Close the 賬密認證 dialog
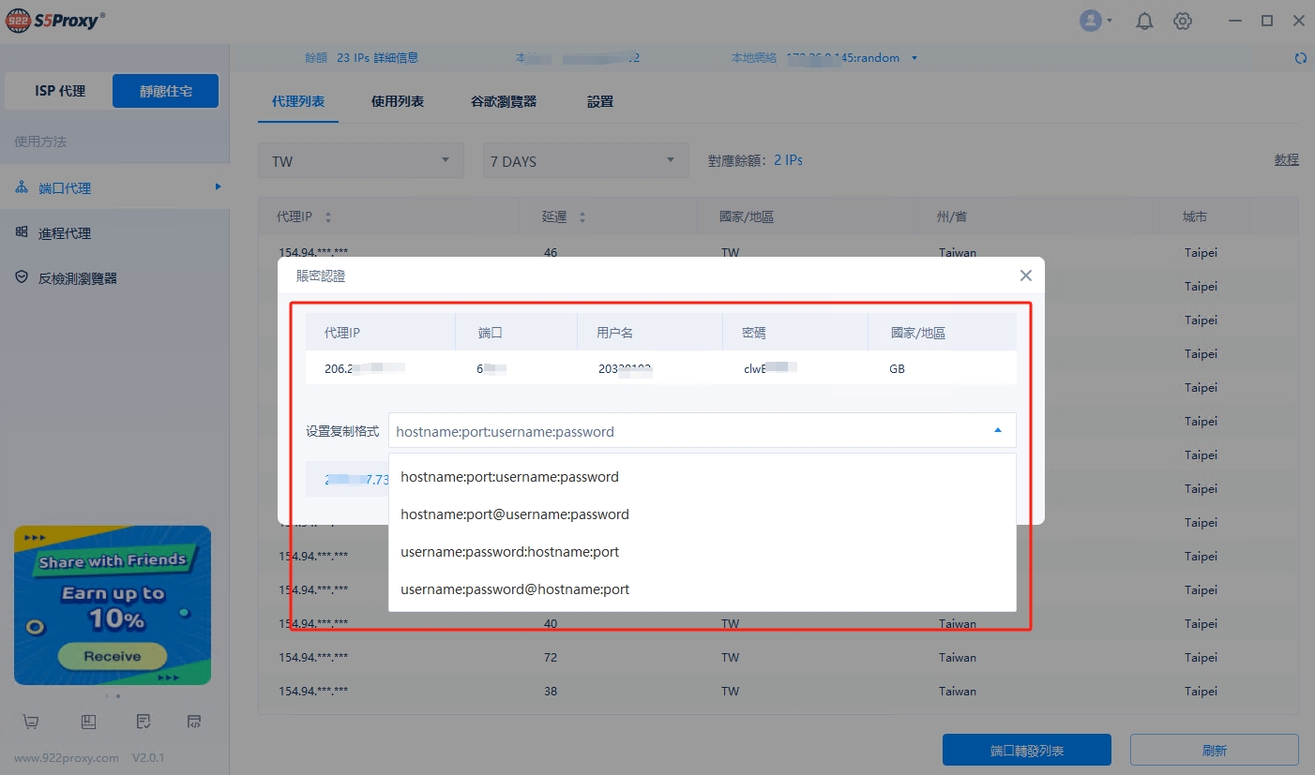Viewport: 1315px width, 775px height. tap(1025, 276)
